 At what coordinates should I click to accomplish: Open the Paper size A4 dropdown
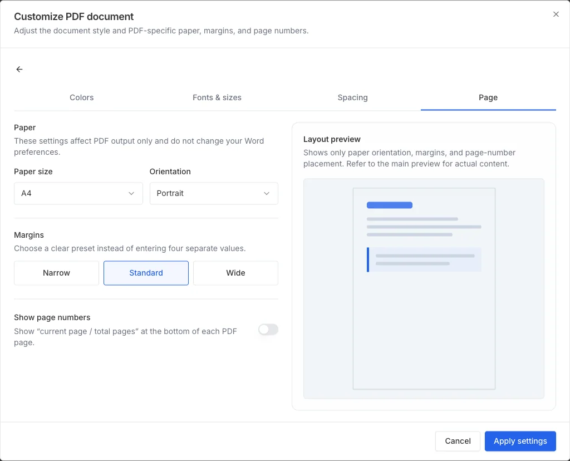(78, 193)
